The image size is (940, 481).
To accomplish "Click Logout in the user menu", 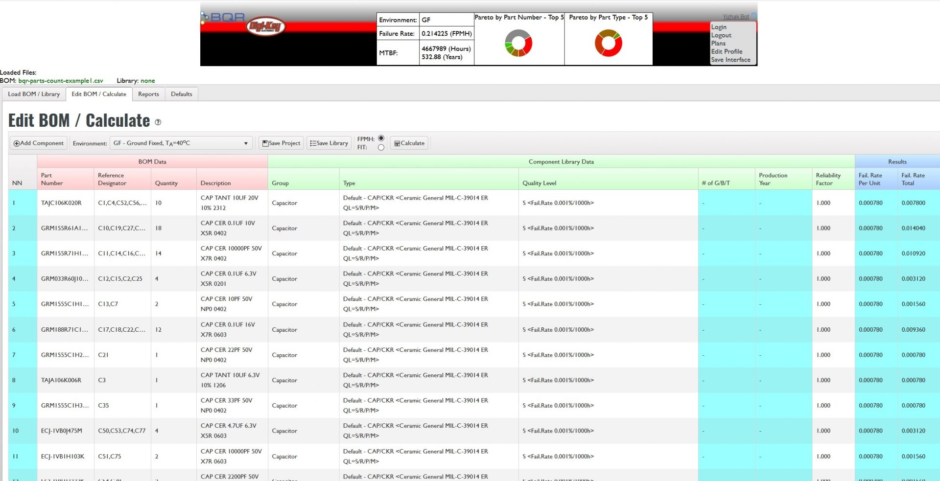I will coord(721,35).
